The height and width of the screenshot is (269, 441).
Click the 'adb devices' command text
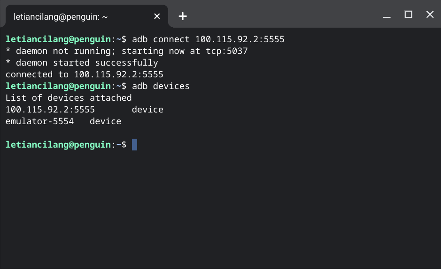coord(161,86)
